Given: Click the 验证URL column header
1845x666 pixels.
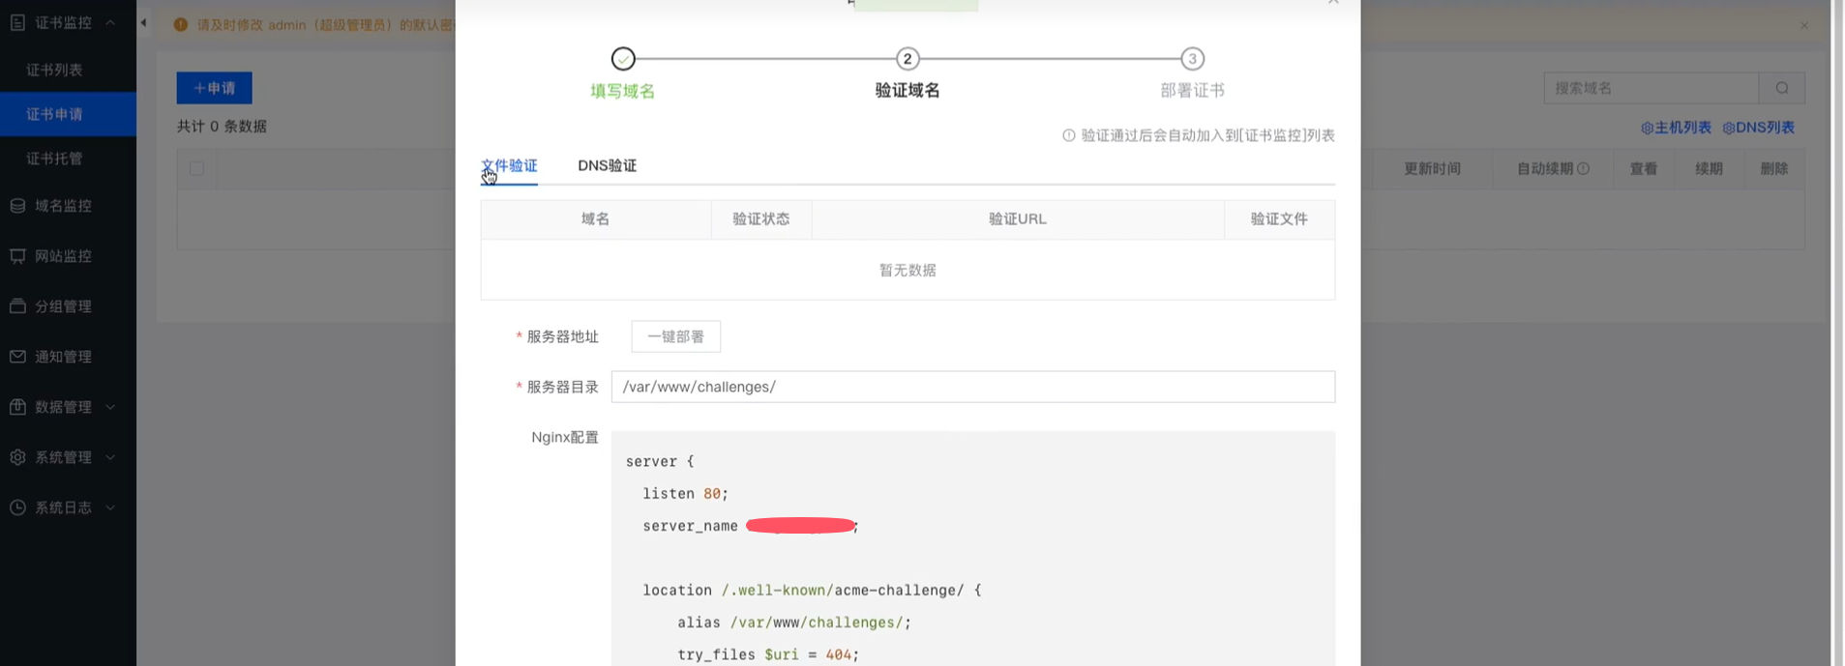Looking at the screenshot, I should tap(1018, 219).
